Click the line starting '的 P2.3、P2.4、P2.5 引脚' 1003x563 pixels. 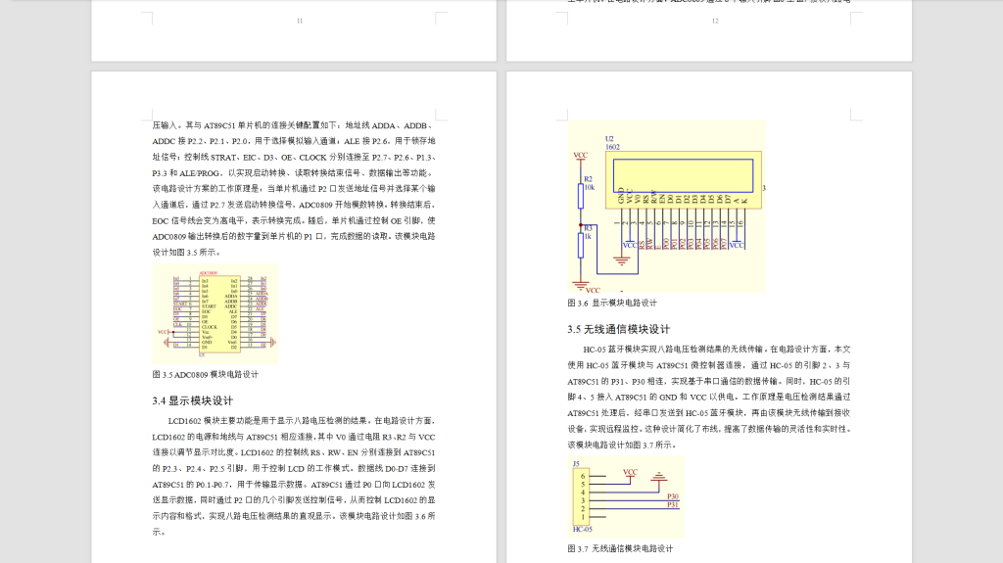point(294,468)
